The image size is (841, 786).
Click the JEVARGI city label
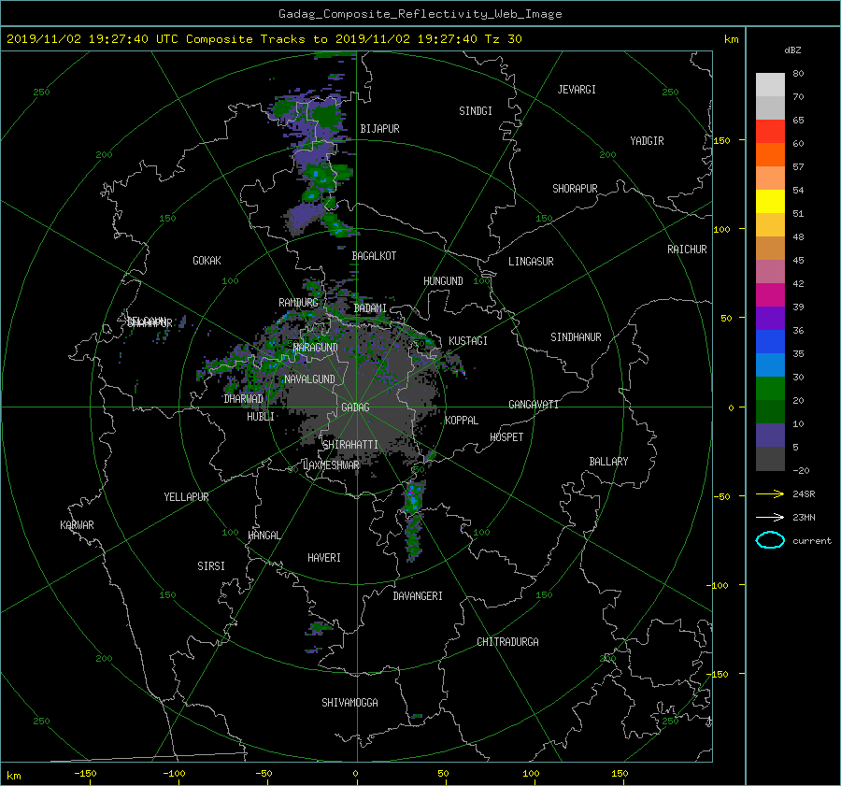pos(577,90)
